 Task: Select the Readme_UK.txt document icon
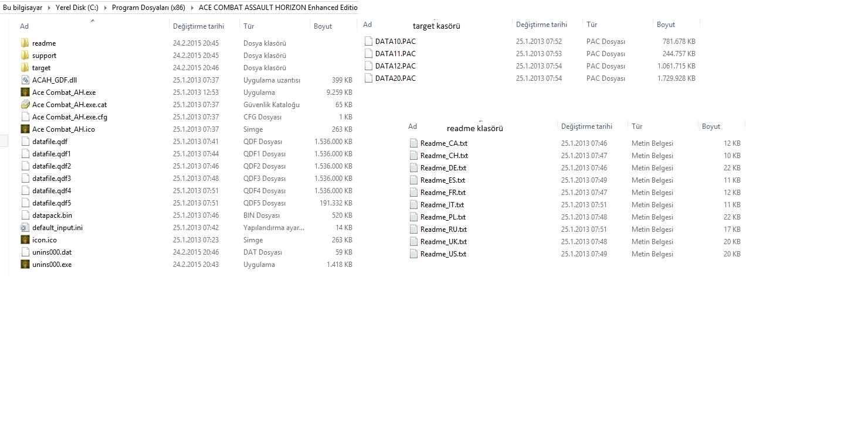[413, 241]
